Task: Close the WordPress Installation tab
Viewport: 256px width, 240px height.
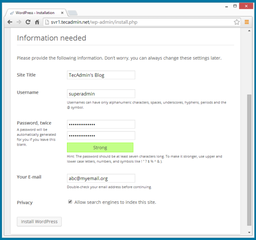Action: (x=62, y=13)
